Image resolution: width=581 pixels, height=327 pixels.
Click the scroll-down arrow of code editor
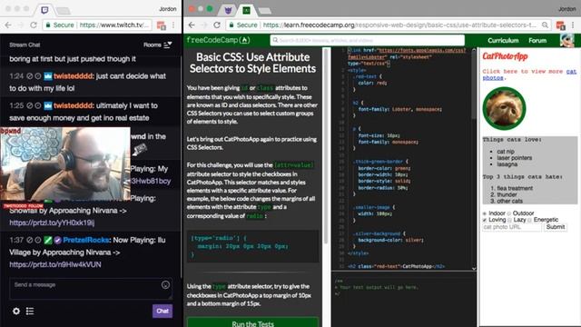tap(474, 268)
